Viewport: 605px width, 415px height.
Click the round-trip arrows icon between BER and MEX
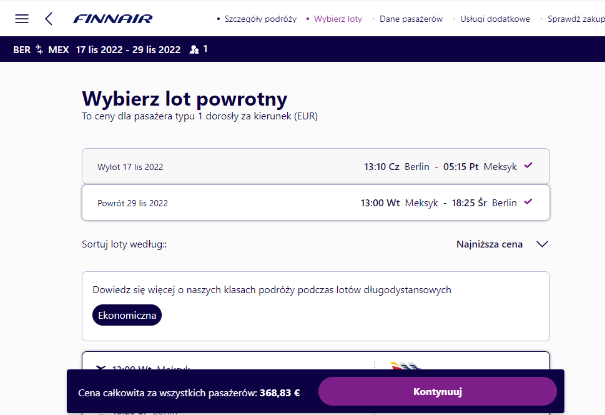(39, 49)
